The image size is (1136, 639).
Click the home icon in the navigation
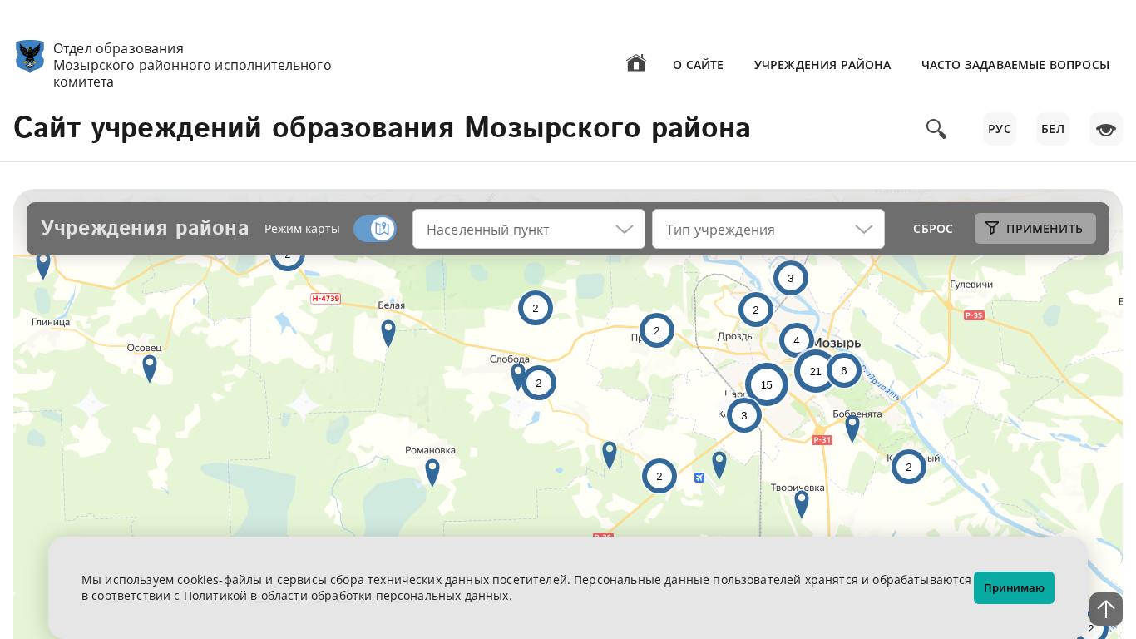635,63
